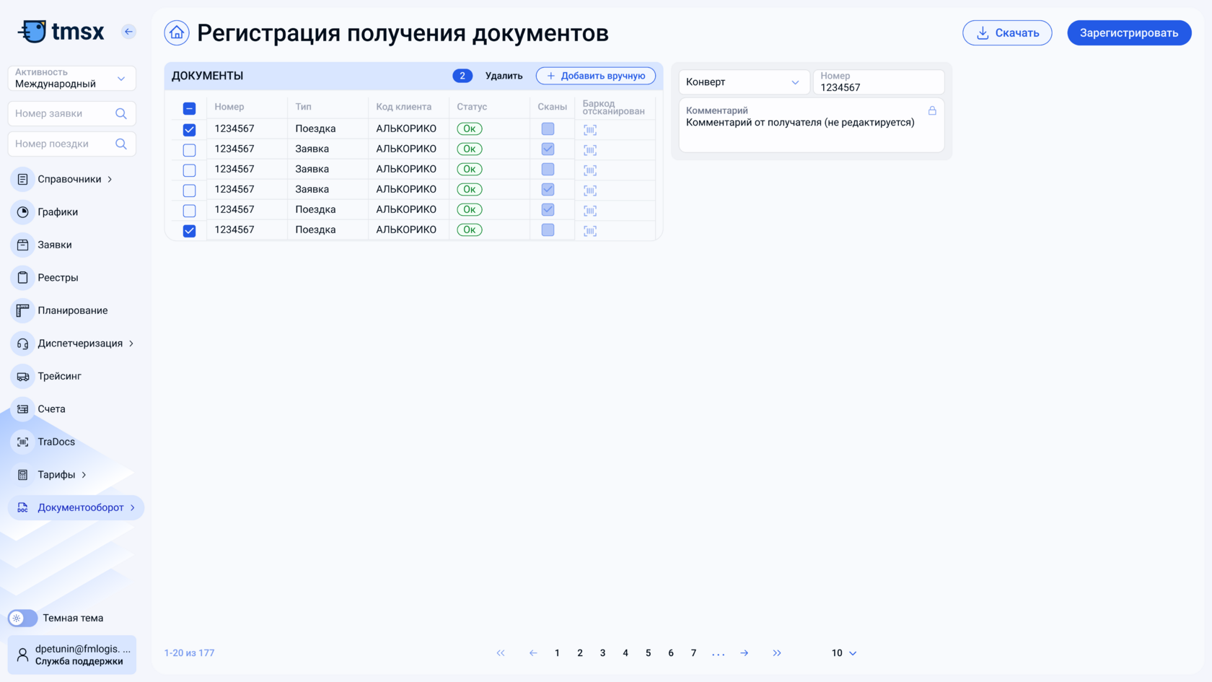Viewport: 1212px width, 682px height.
Task: Click the selected documents count badge 2
Action: tap(462, 76)
